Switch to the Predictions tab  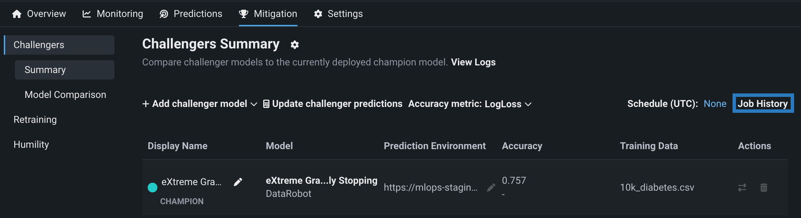click(x=191, y=14)
